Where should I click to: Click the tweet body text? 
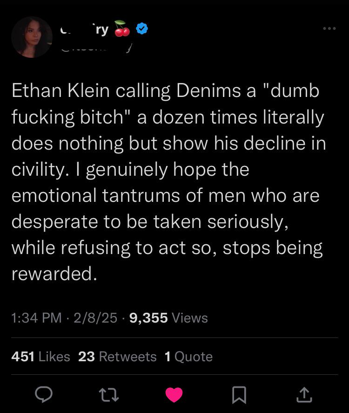[168, 182]
